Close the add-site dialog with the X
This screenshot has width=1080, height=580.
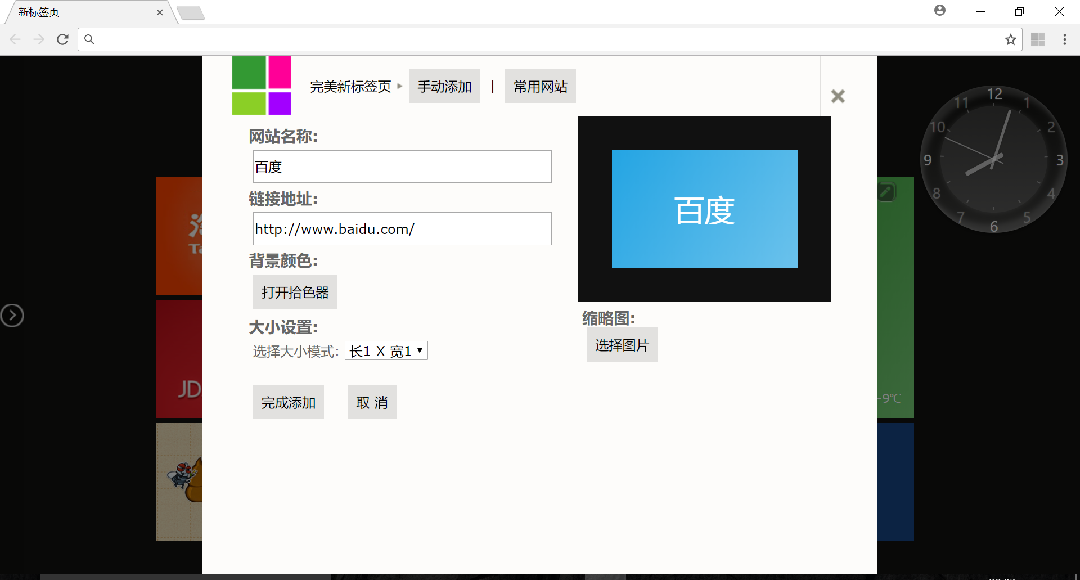tap(838, 96)
